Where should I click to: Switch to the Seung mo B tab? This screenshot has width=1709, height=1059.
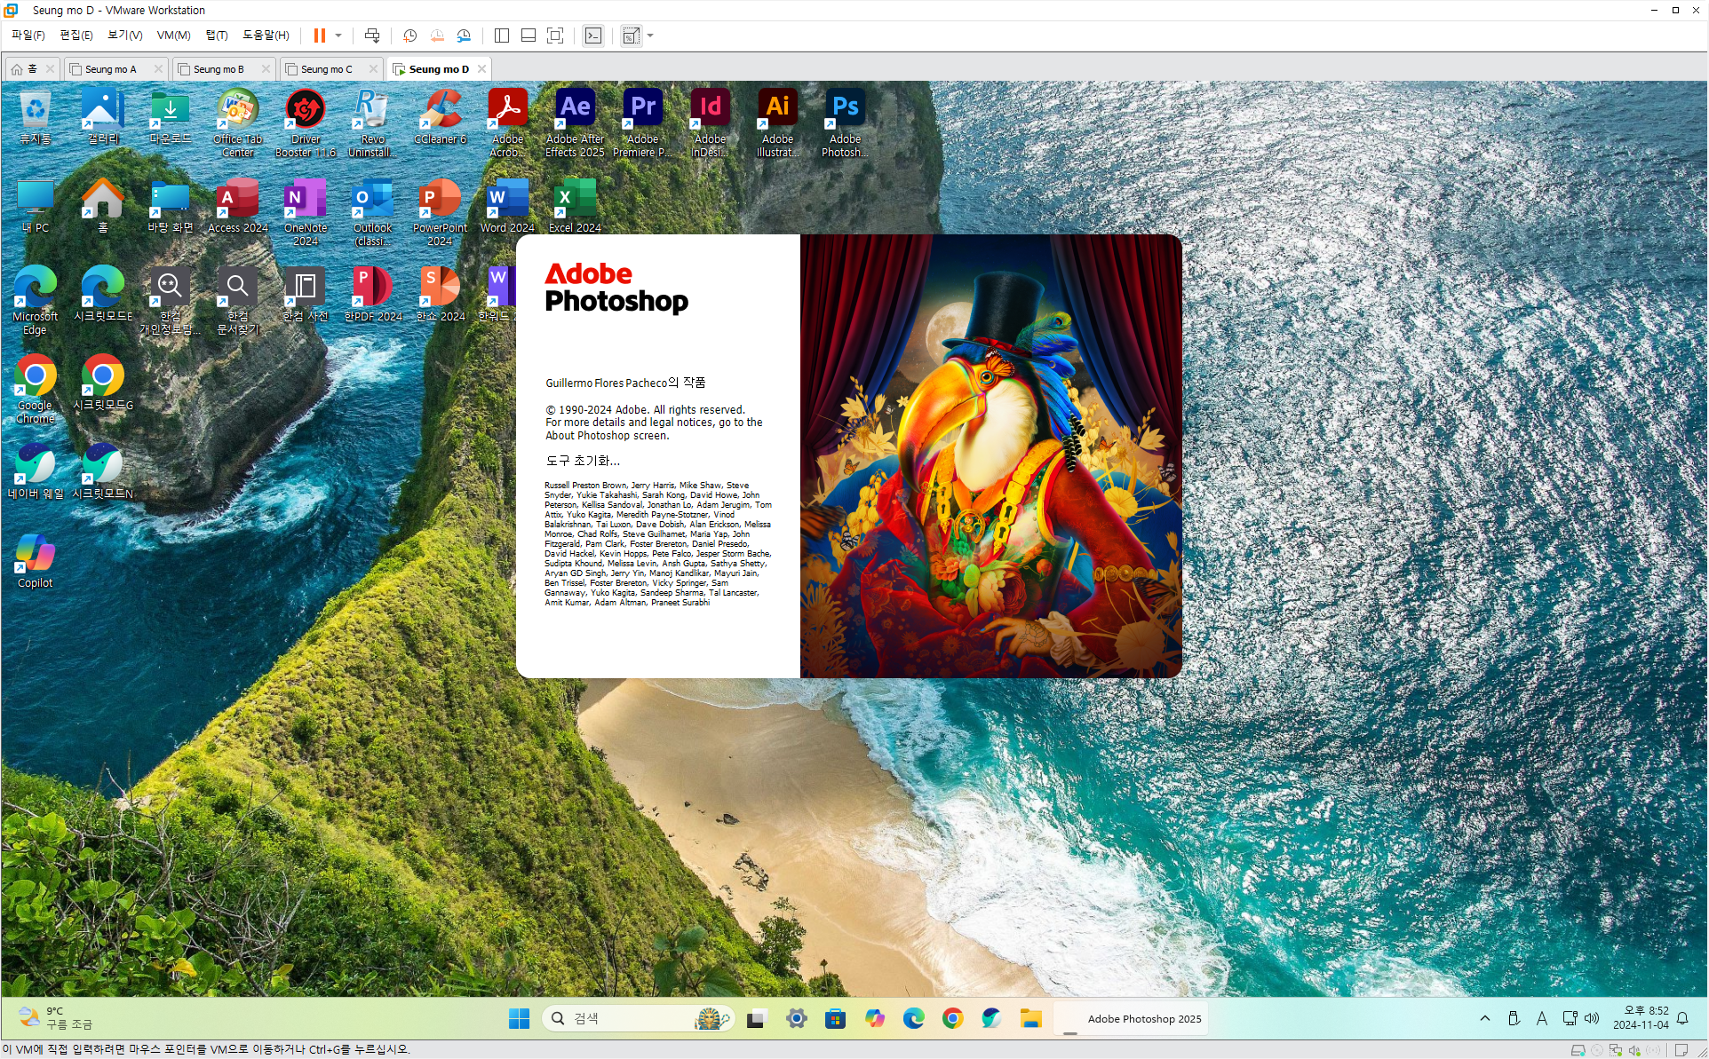(x=218, y=69)
